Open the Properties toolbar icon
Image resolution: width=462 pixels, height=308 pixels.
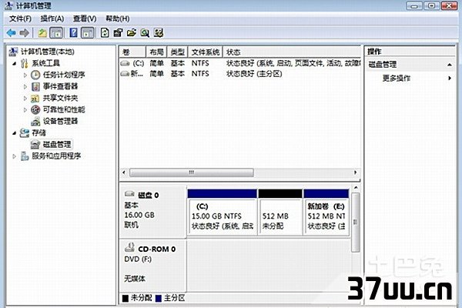click(x=118, y=32)
